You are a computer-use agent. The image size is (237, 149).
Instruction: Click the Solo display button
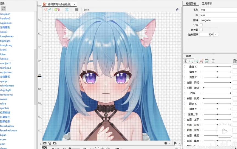click(86, 10)
